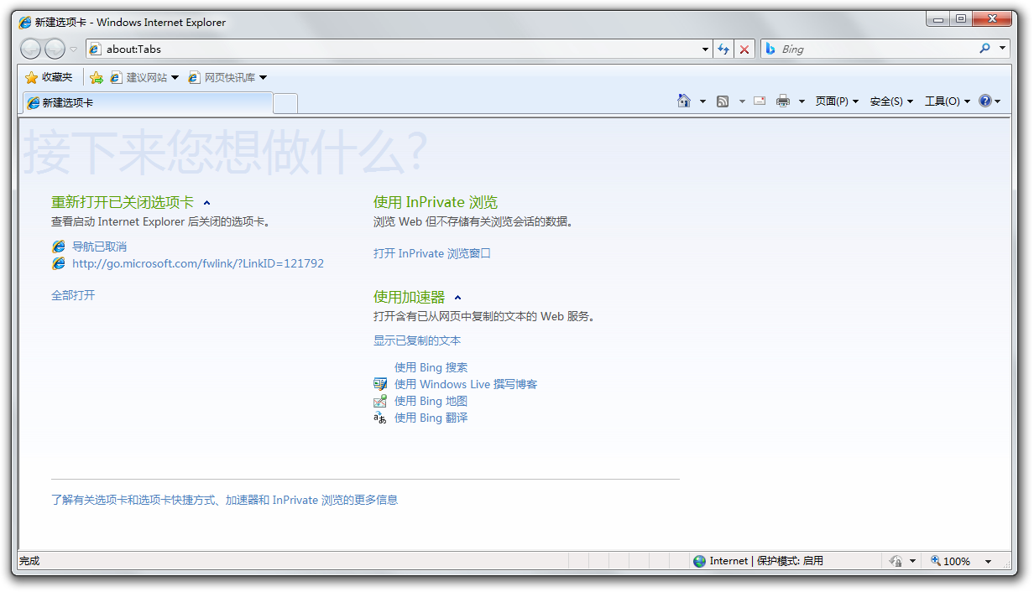Click 使用 Bing 搜索 accelerator
Image resolution: width=1034 pixels, height=592 pixels.
click(x=431, y=367)
